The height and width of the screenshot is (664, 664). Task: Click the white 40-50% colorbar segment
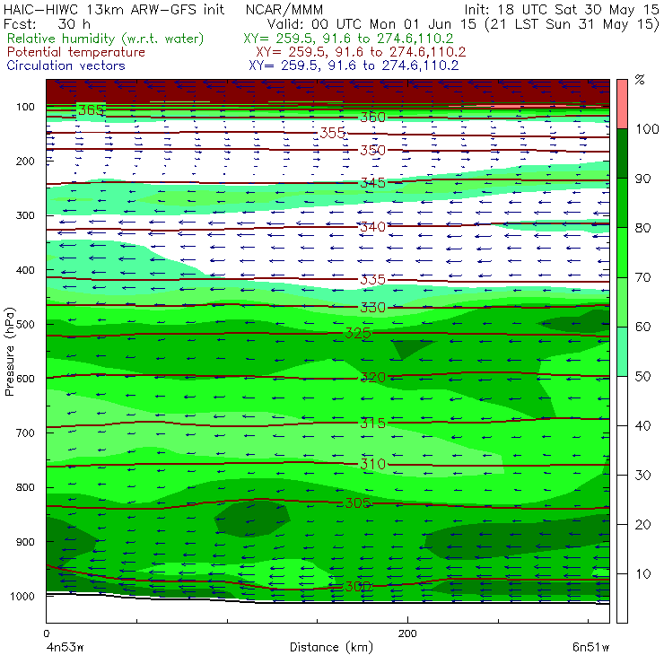(622, 401)
